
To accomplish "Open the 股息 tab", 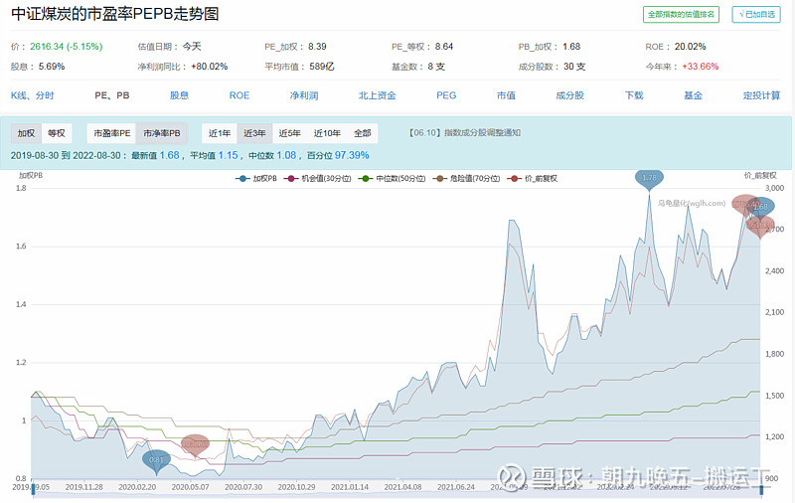I will click(x=179, y=95).
